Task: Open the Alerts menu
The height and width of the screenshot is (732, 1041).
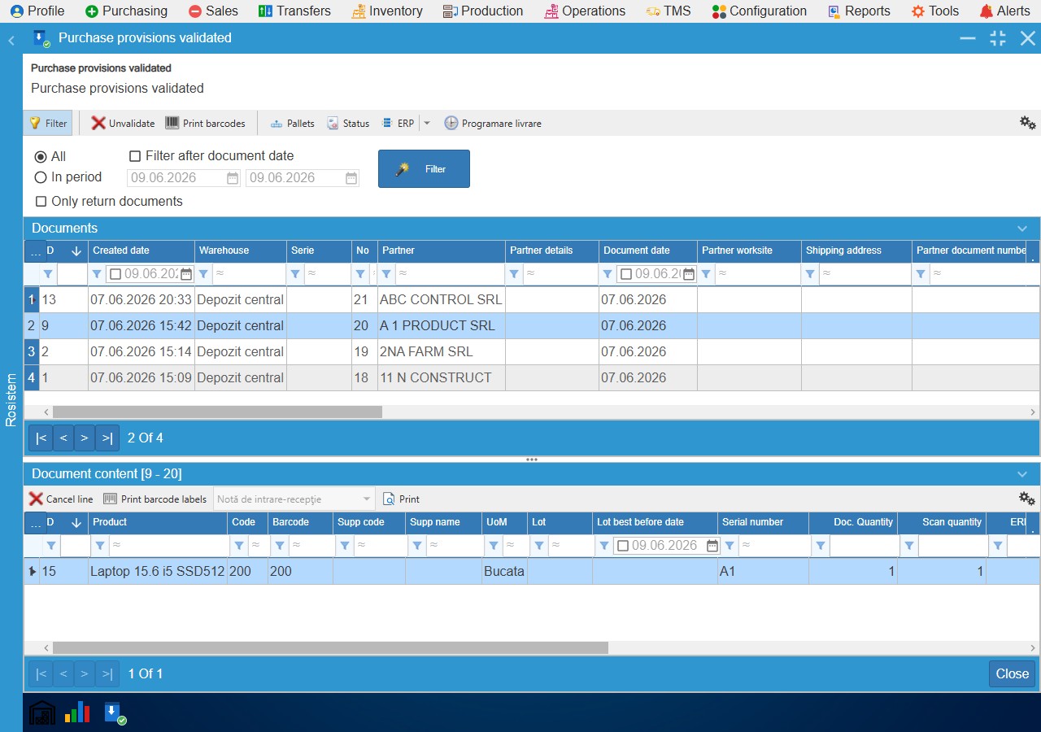Action: [x=1004, y=11]
